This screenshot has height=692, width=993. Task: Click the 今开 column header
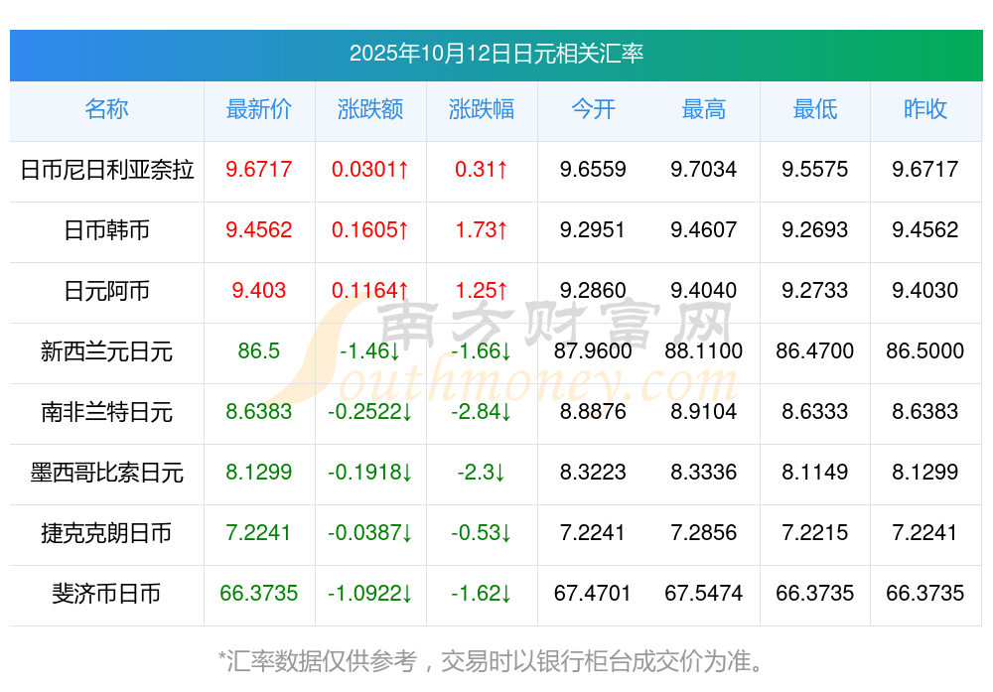[593, 109]
